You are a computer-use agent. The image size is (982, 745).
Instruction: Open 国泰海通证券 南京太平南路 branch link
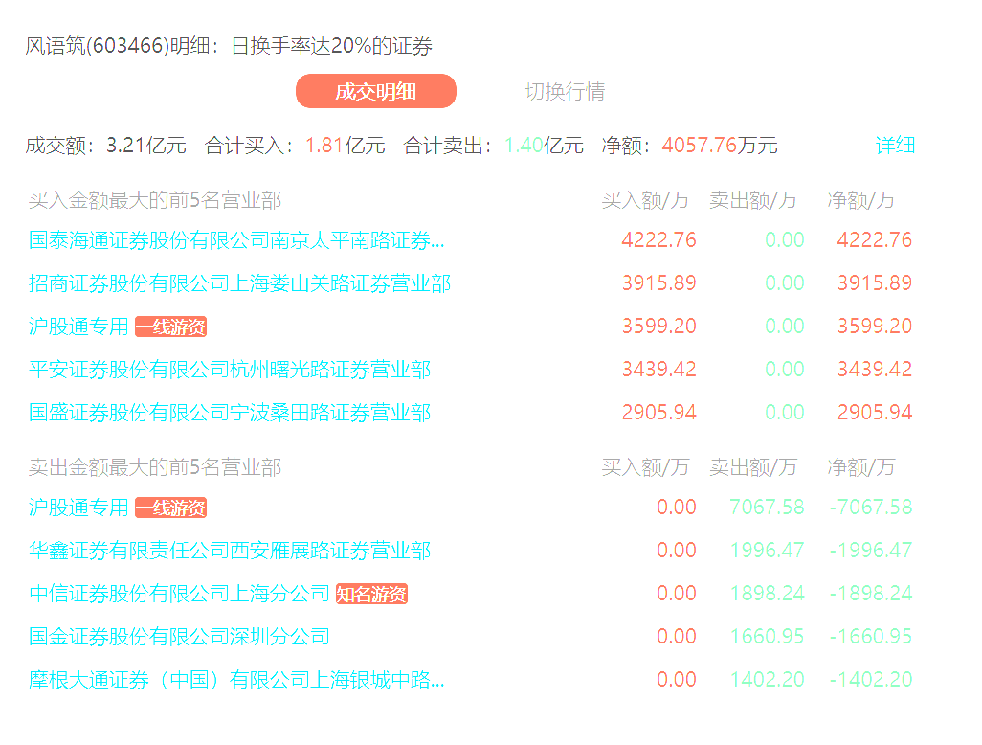point(236,240)
